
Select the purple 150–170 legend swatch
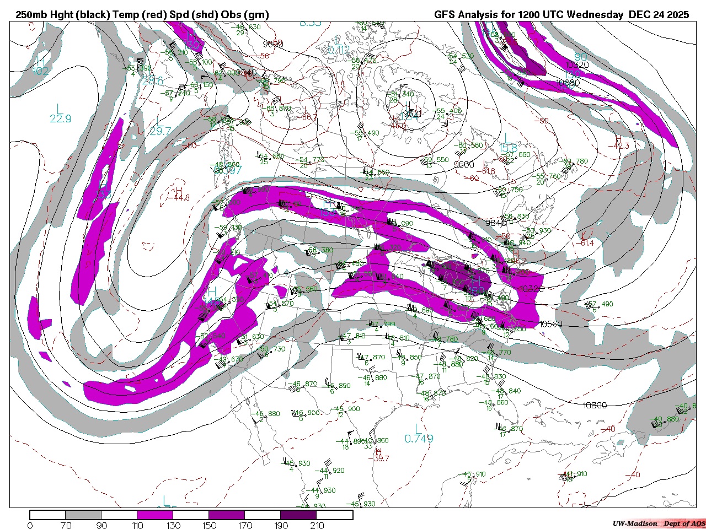click(x=227, y=515)
